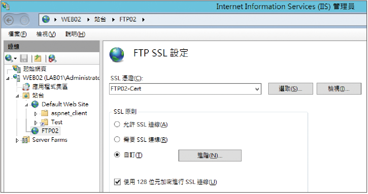Collapse the Default Web Site node
Screen dimensions: 368x194
26,105
